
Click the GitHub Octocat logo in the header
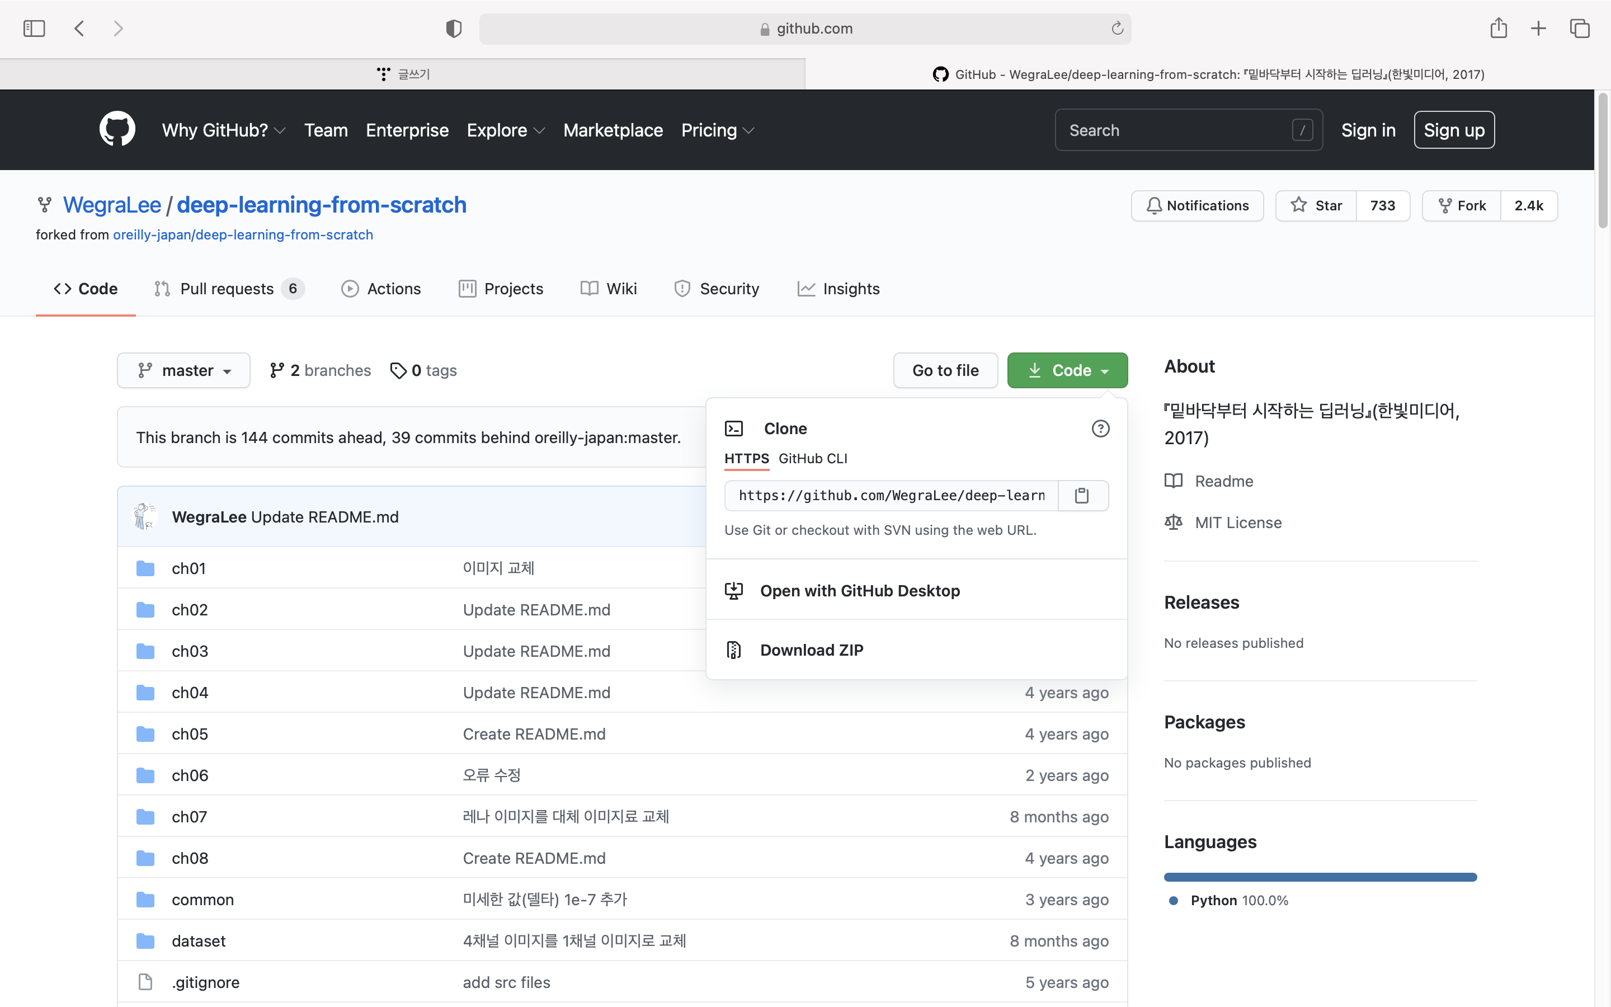(x=117, y=129)
